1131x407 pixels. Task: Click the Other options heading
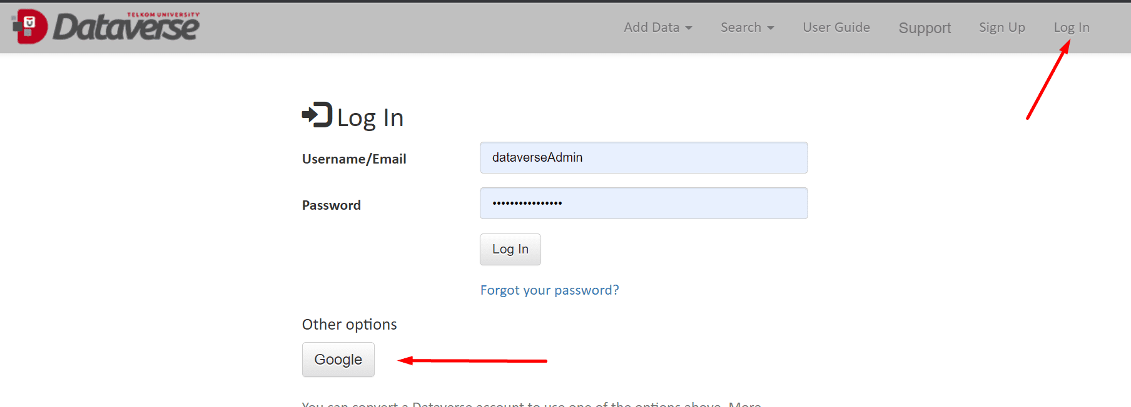pos(349,325)
